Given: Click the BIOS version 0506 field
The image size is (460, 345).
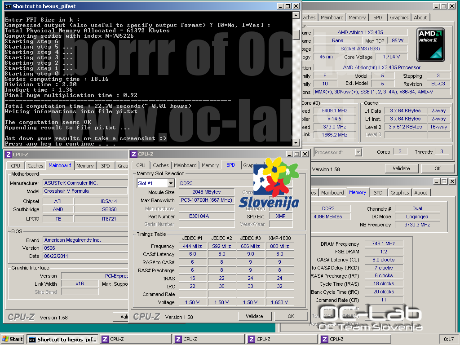Looking at the screenshot, I should click(x=85, y=248).
